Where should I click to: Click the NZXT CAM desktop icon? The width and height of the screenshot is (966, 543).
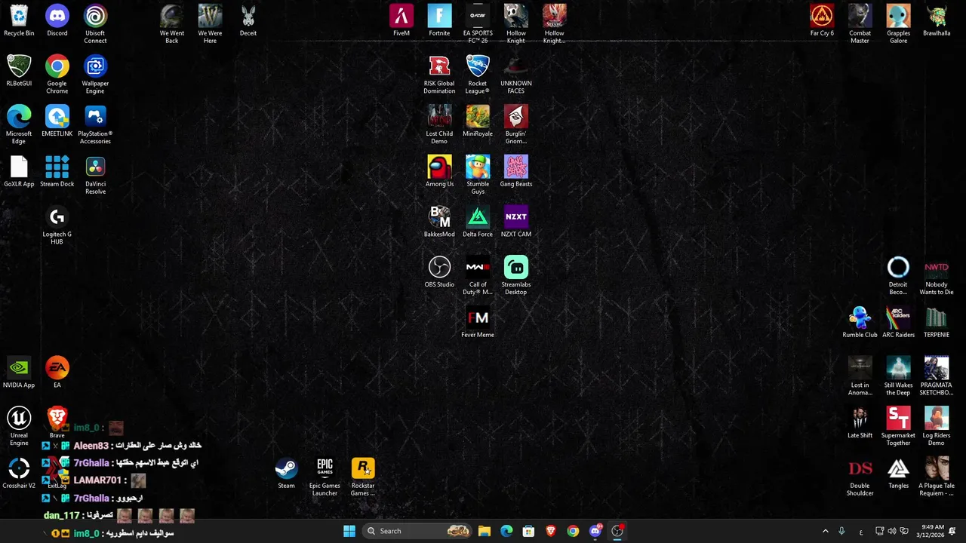pyautogui.click(x=516, y=222)
